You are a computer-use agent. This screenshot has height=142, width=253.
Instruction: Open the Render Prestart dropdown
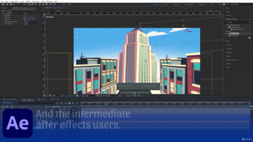pyautogui.click(x=31, y=22)
